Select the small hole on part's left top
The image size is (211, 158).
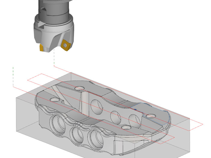[x=55, y=99]
